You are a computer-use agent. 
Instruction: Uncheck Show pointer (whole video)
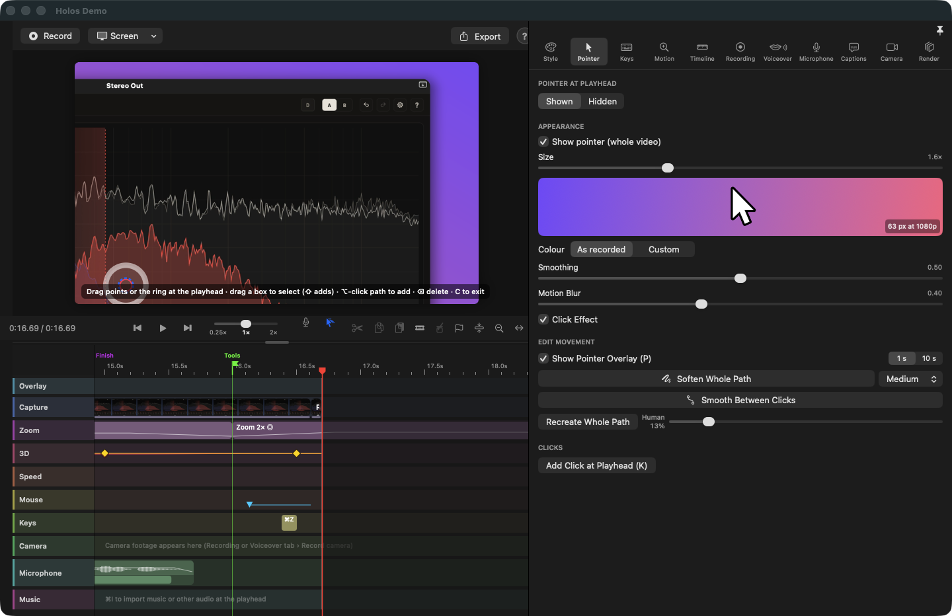(543, 141)
